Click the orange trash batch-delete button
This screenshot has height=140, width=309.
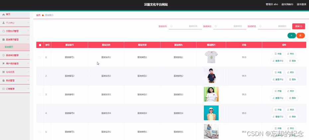pos(300,36)
